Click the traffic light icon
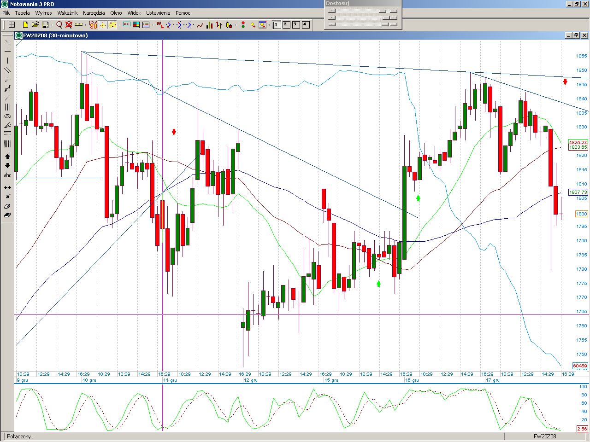Viewport: 590px width, 442px height. click(243, 25)
